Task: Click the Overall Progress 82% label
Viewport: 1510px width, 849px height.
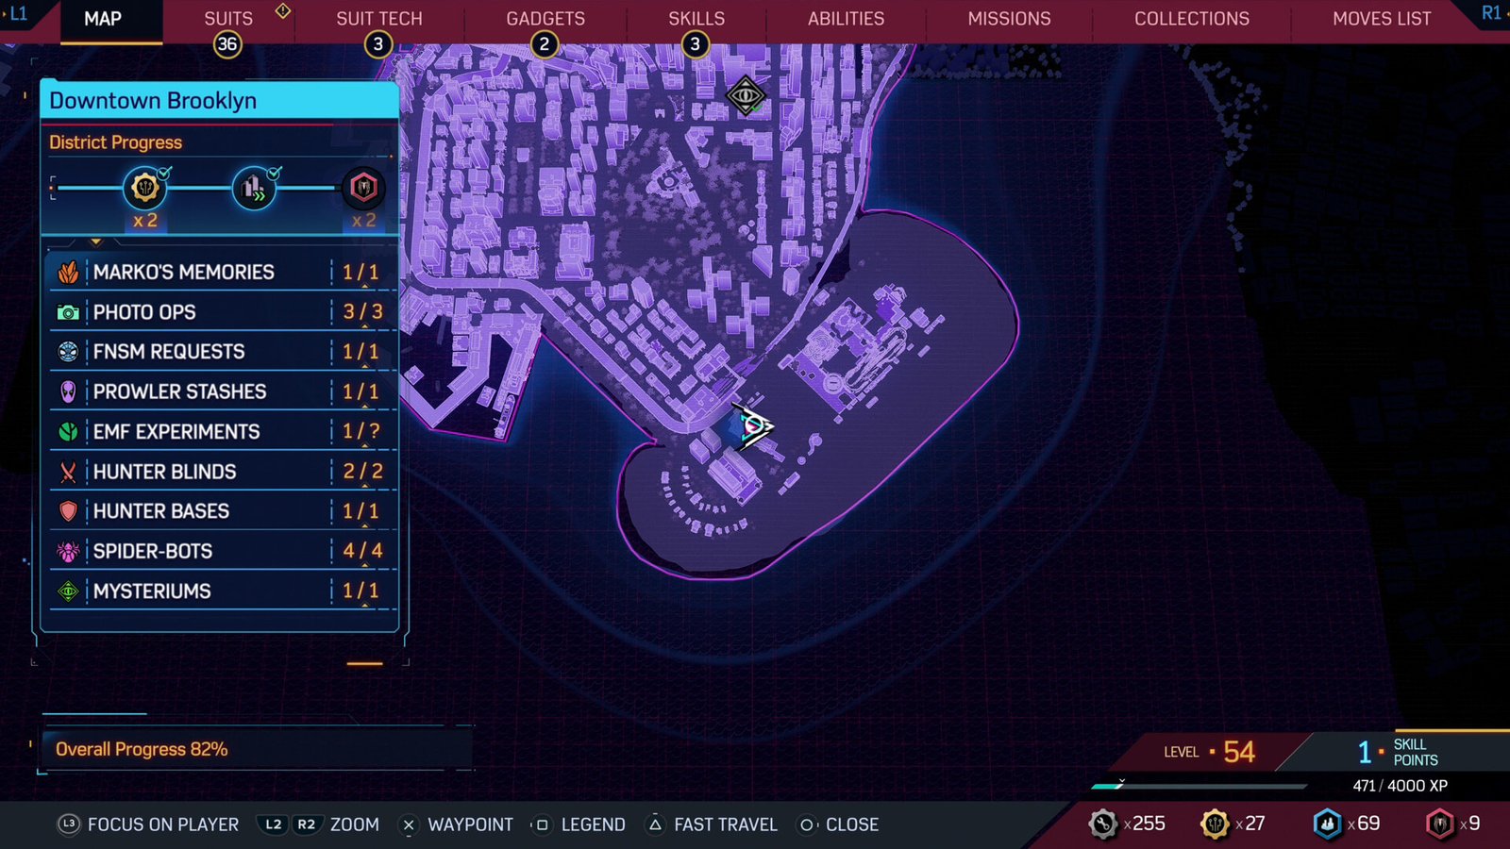Action: [142, 750]
